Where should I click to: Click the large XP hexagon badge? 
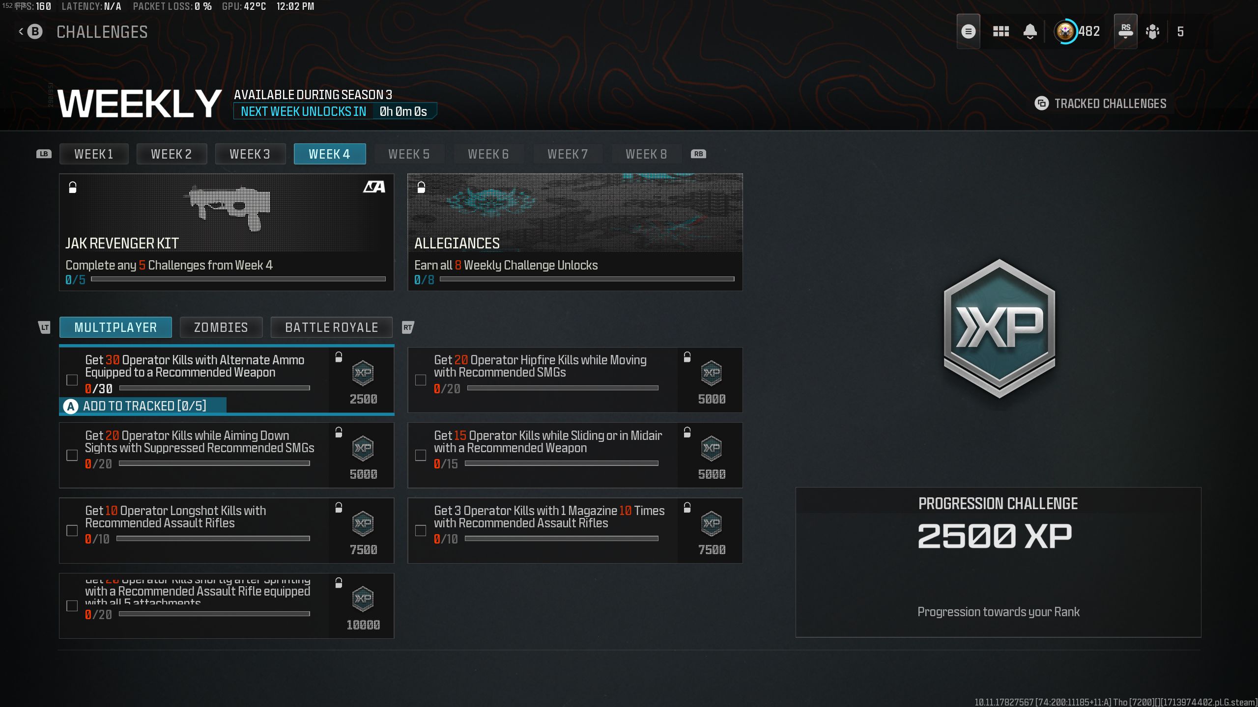pos(999,328)
